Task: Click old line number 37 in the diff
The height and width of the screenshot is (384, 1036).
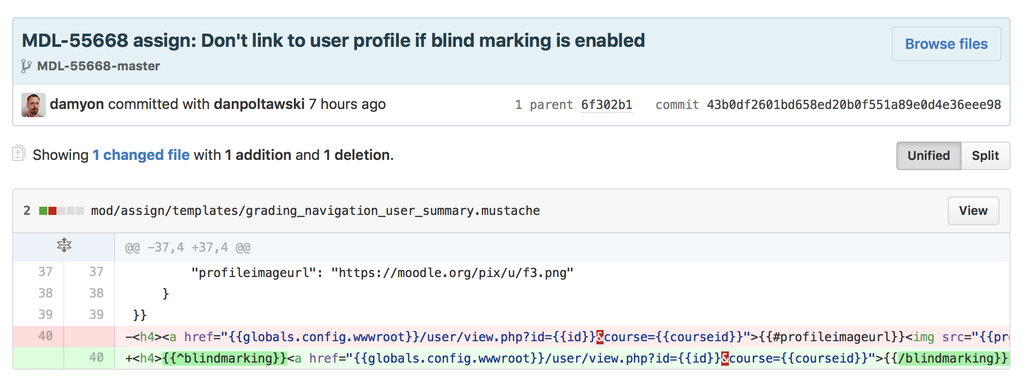Action: pos(45,272)
